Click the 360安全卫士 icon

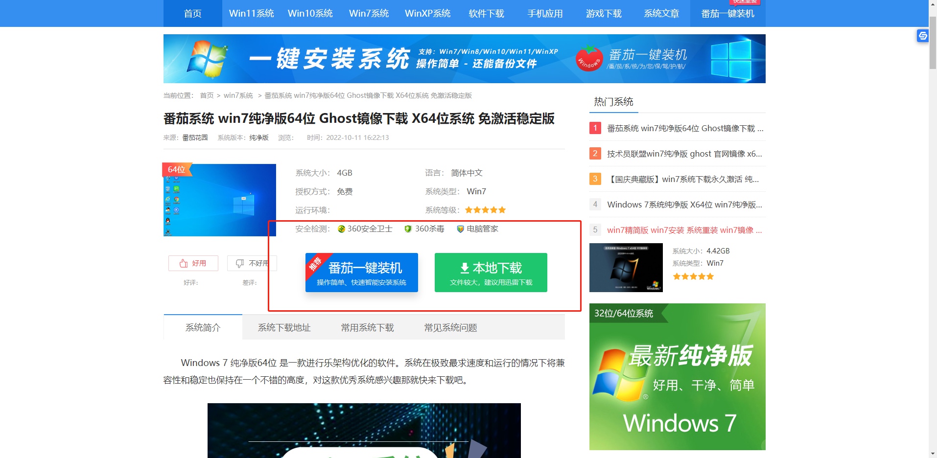(341, 229)
